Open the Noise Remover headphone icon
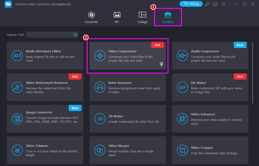This screenshot has width=259, height=166. pyautogui.click(x=100, y=87)
